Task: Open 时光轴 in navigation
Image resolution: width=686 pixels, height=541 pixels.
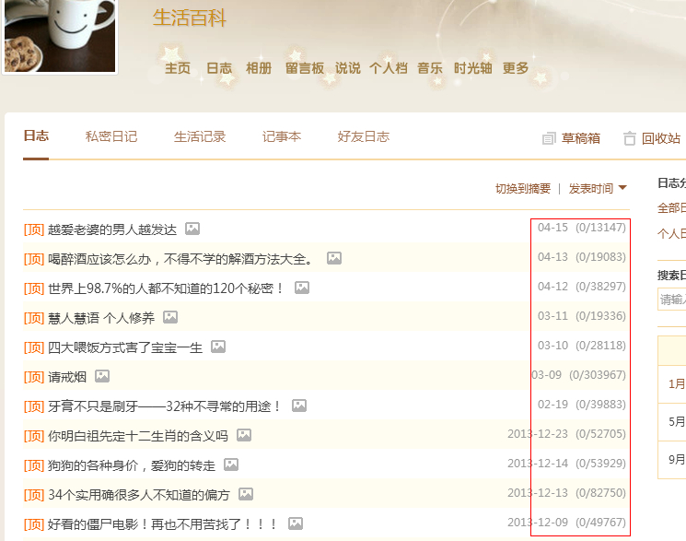Action: [473, 68]
